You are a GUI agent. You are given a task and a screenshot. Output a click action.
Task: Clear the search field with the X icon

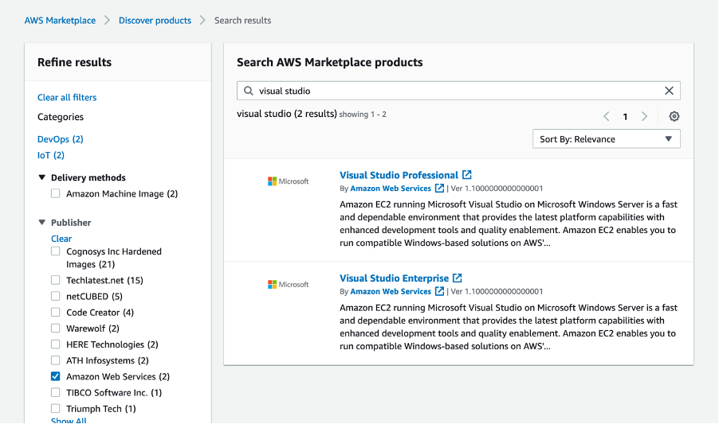(669, 91)
